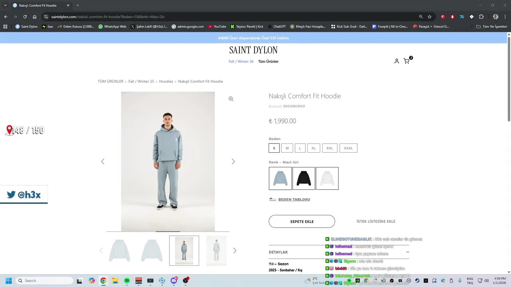Go back in browser history
511x287 pixels.
[6, 17]
